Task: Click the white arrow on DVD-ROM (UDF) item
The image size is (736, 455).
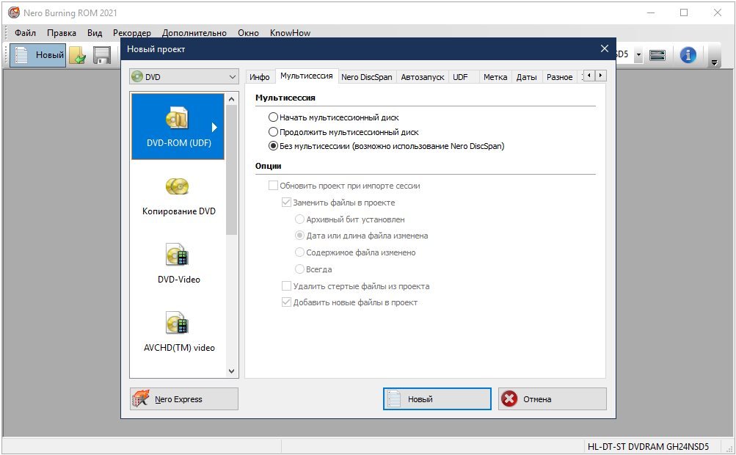Action: 214,127
